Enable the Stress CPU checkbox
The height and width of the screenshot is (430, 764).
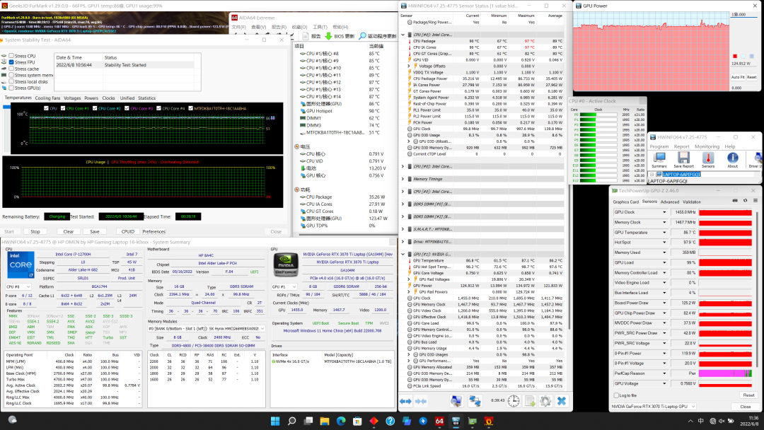point(12,56)
